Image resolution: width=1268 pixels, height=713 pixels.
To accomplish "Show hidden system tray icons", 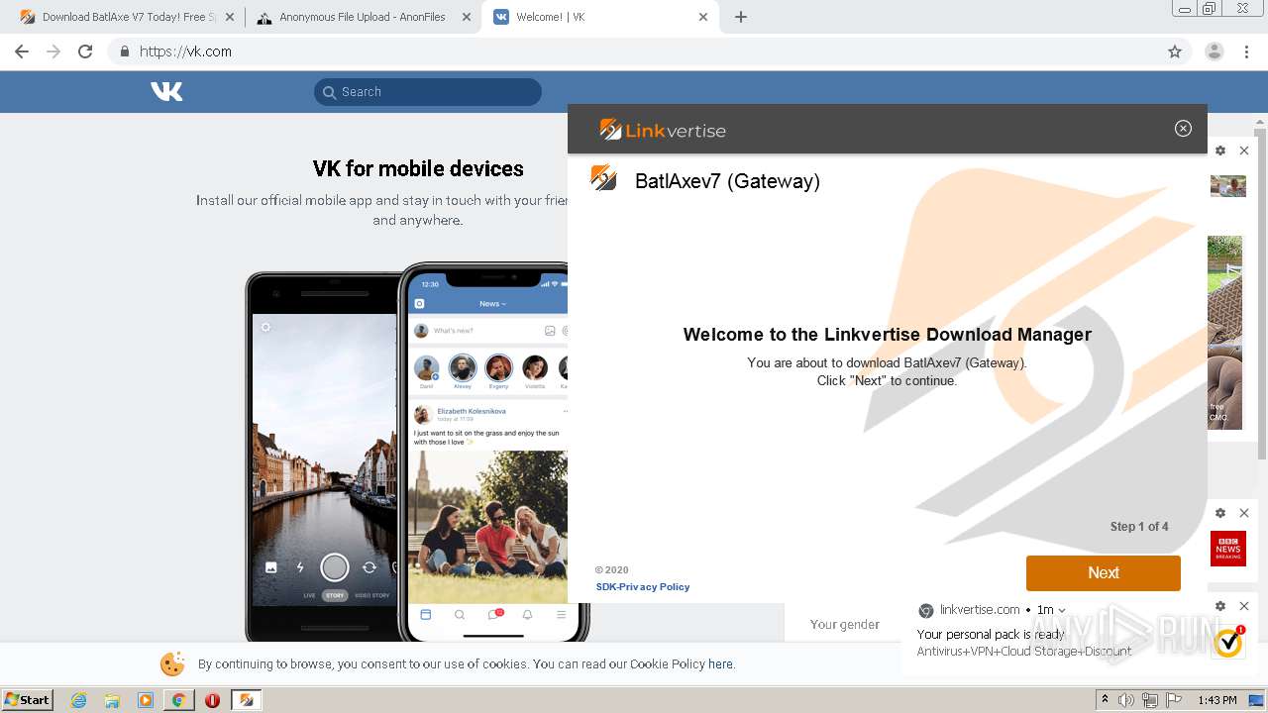I will 1104,700.
